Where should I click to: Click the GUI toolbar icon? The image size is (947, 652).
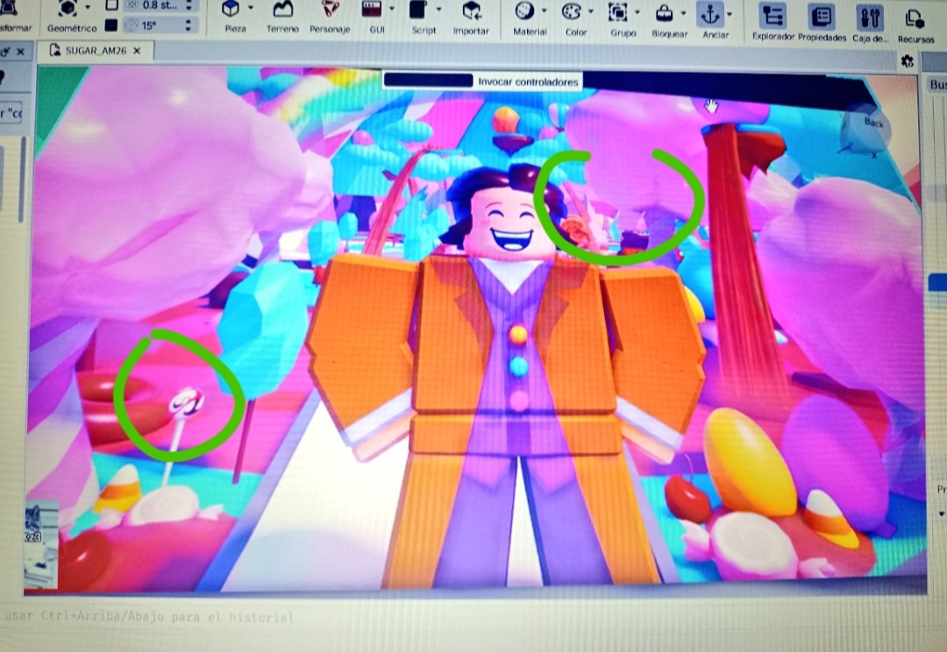coord(372,9)
